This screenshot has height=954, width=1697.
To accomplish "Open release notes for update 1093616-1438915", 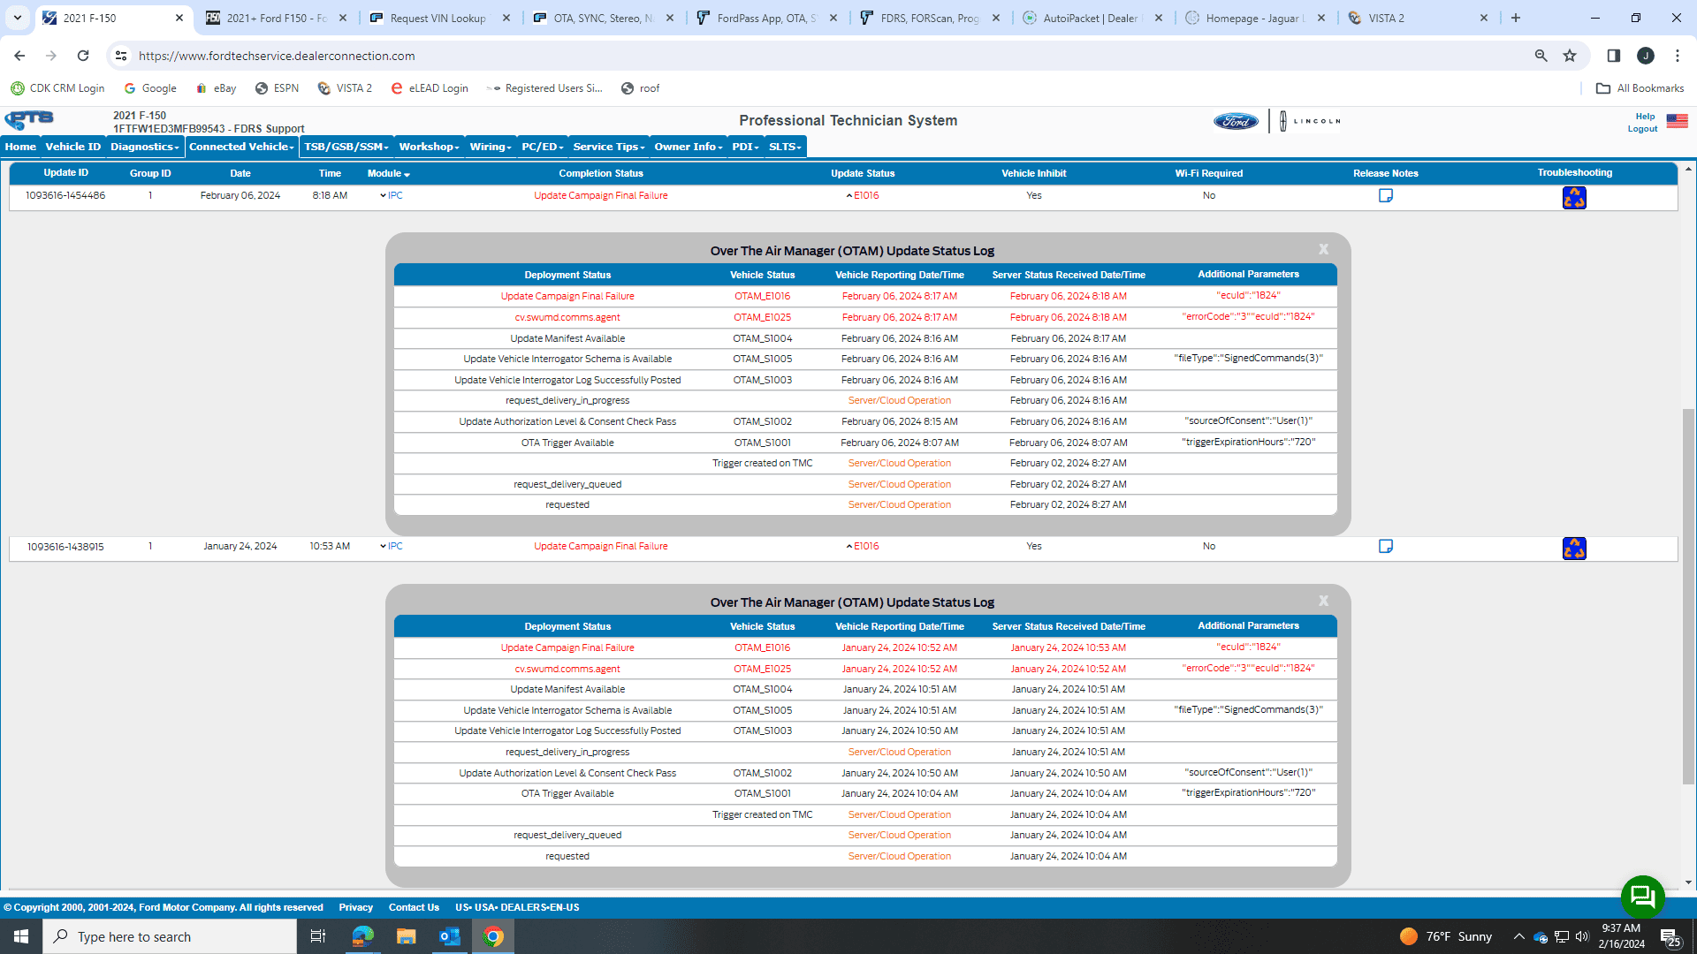I will click(1386, 546).
